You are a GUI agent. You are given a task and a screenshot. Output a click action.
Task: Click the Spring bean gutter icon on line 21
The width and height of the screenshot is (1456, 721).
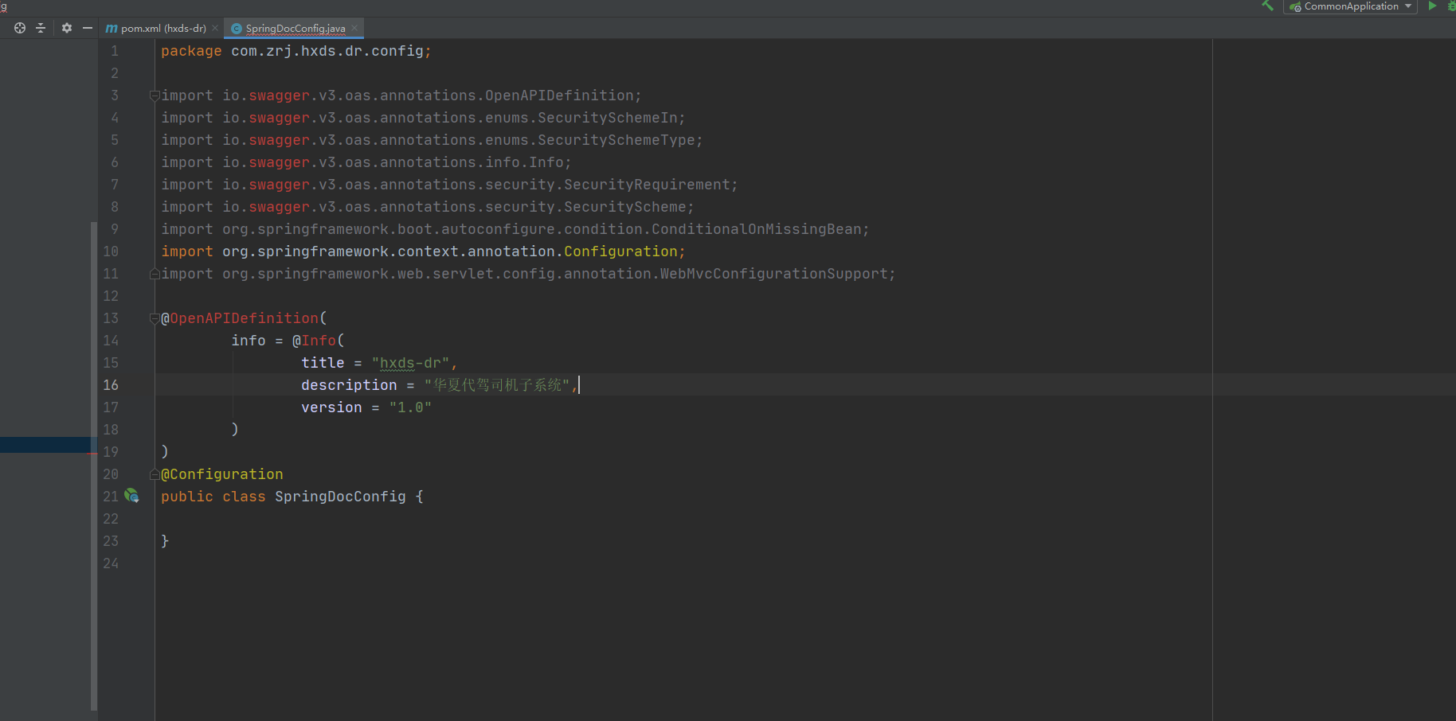point(132,496)
